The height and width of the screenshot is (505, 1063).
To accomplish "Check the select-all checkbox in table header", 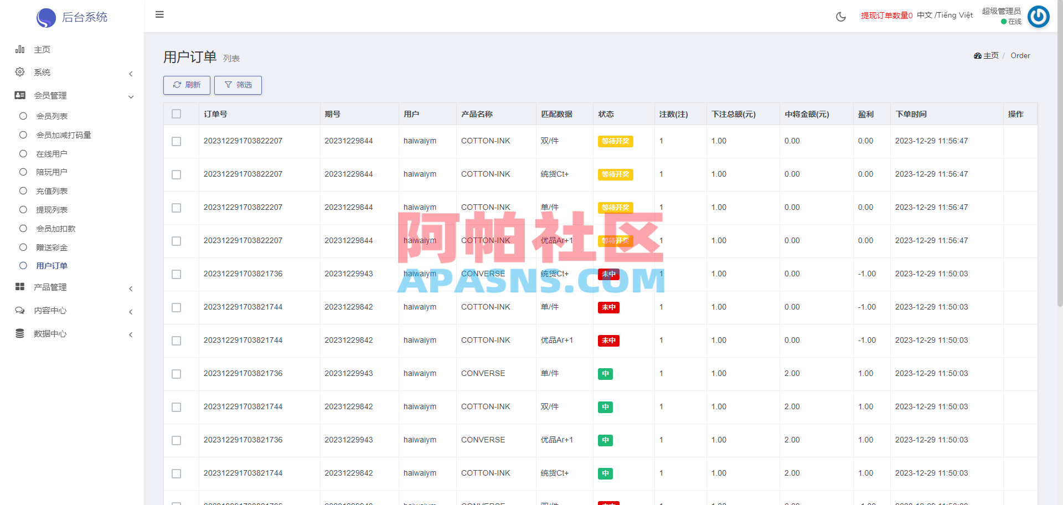I will point(176,114).
